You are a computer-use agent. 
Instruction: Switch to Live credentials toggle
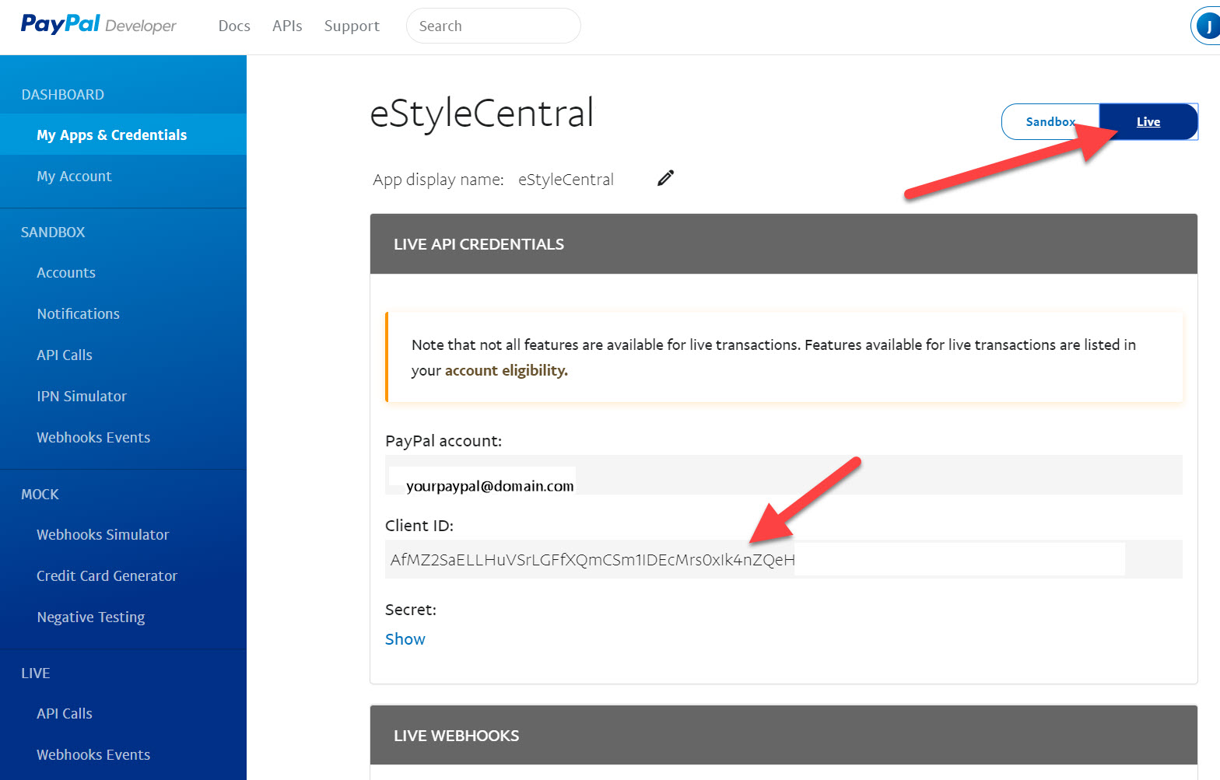pos(1148,122)
